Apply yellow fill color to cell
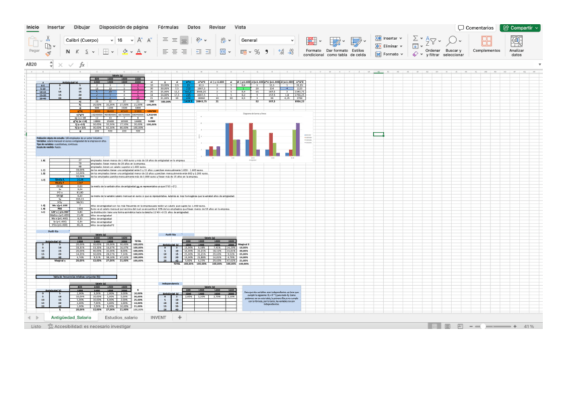 125,52
